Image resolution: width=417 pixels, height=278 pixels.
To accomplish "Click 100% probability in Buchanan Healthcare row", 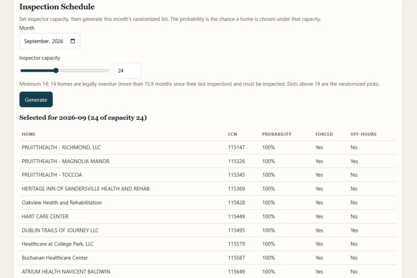I will point(269,257).
